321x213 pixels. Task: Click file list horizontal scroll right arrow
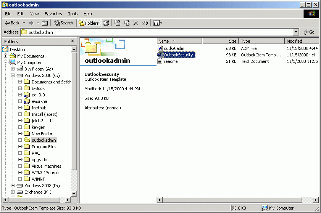(316, 200)
